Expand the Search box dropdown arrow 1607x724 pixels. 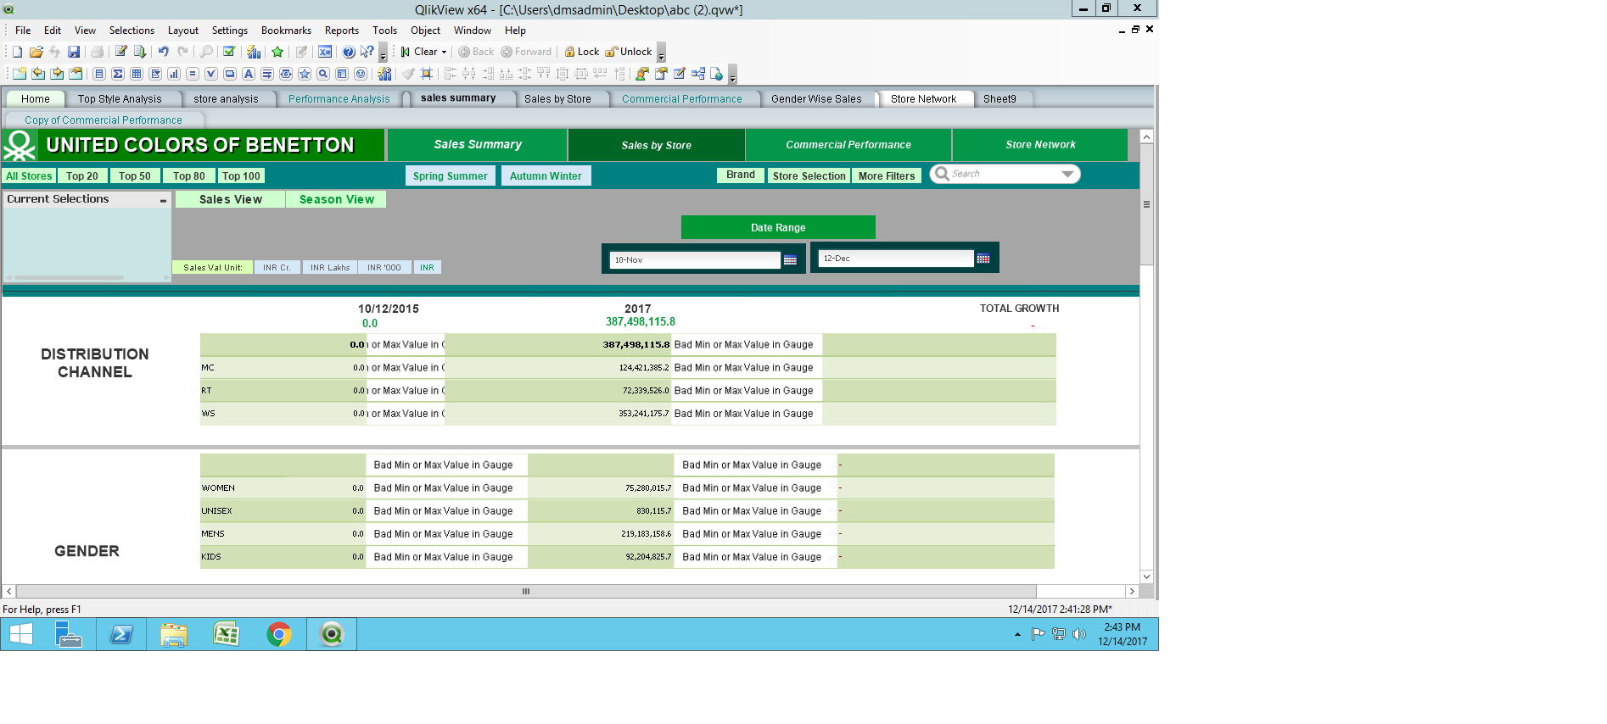pyautogui.click(x=1067, y=174)
